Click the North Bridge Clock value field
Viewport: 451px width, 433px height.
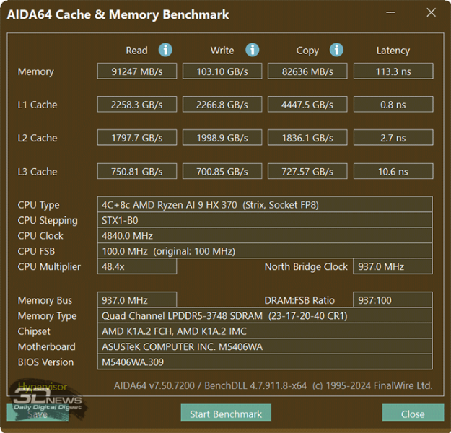[393, 266]
